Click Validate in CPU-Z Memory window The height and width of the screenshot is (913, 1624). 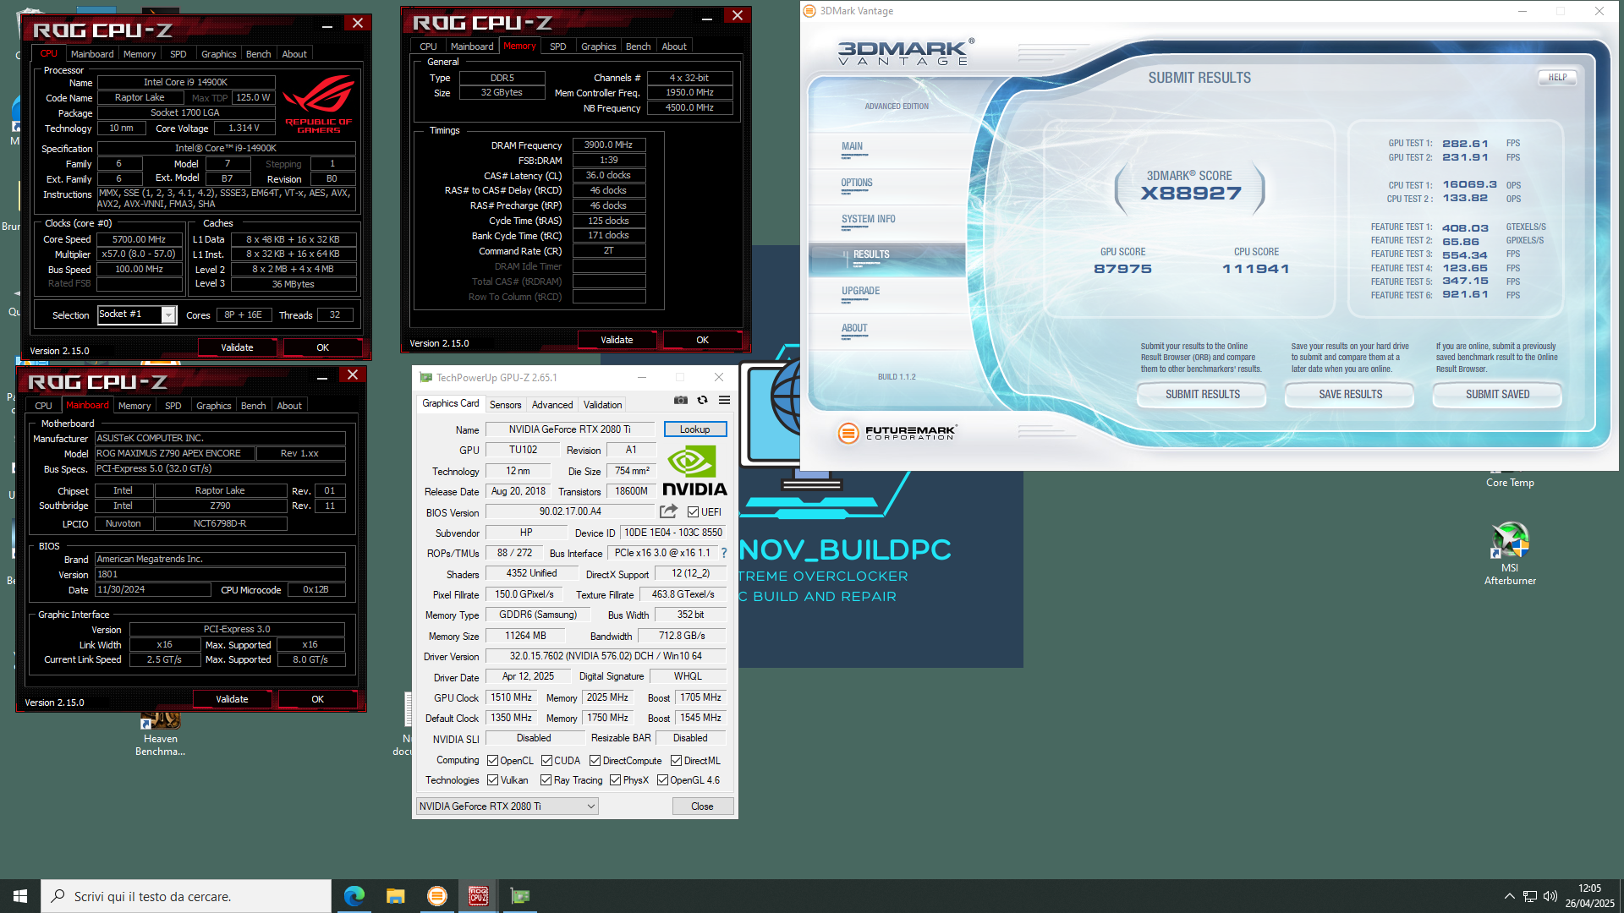coord(617,339)
